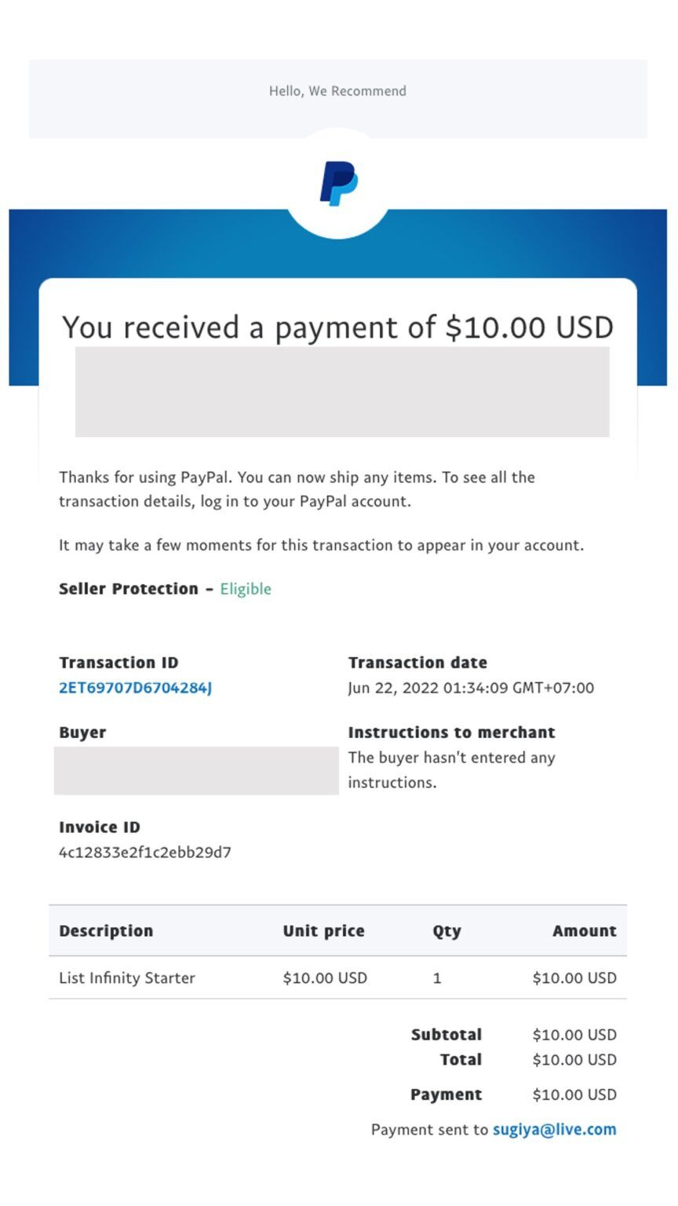Image resolution: width=678 pixels, height=1206 pixels.
Task: Click the Qty column header
Action: coord(447,931)
